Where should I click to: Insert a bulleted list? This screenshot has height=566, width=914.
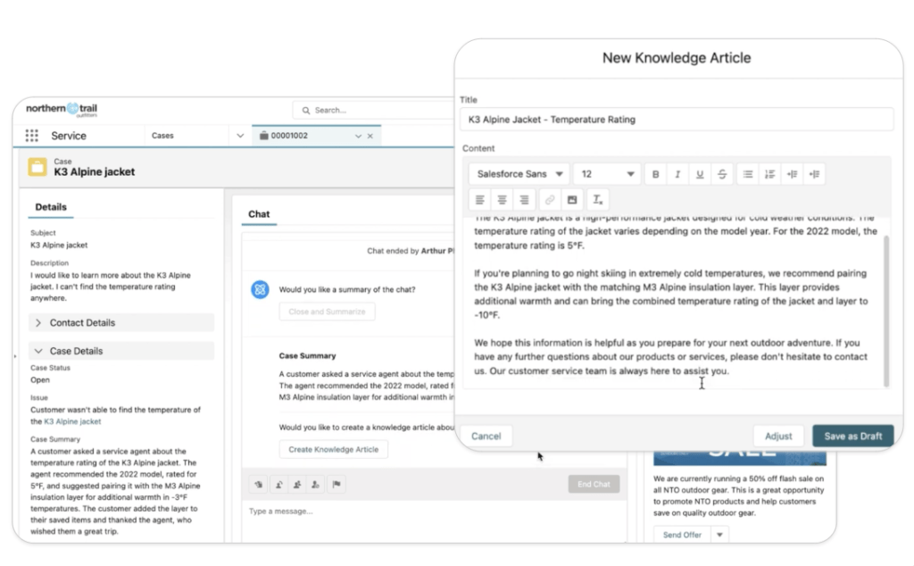tap(748, 174)
